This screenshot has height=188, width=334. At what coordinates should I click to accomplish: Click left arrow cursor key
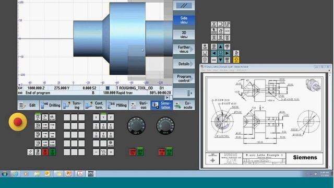(x=214, y=53)
